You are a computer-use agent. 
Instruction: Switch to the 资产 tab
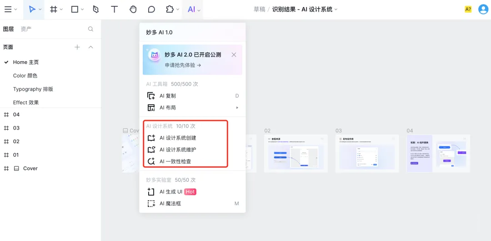(26, 29)
